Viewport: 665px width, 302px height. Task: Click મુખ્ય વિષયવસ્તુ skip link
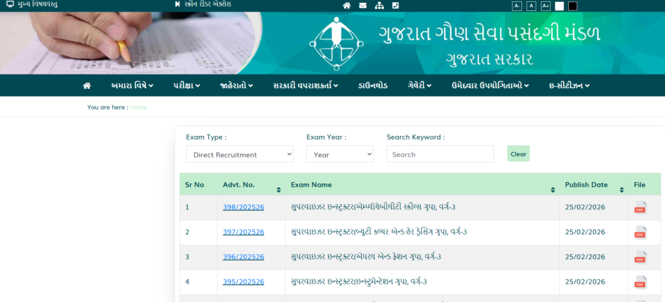click(37, 5)
